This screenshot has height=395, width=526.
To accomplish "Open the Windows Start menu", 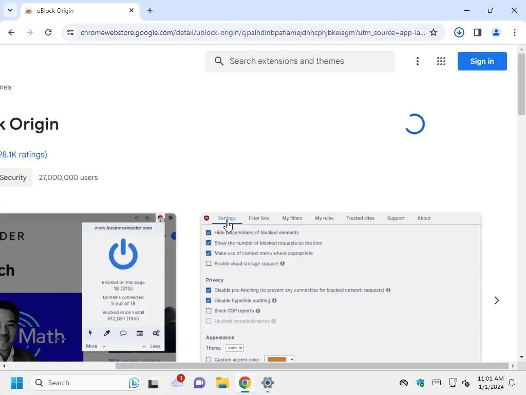I will click(16, 383).
